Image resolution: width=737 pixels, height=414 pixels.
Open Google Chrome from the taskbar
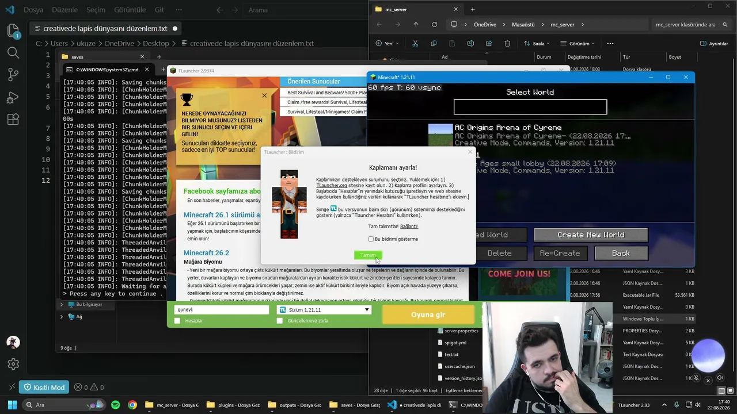tap(132, 405)
